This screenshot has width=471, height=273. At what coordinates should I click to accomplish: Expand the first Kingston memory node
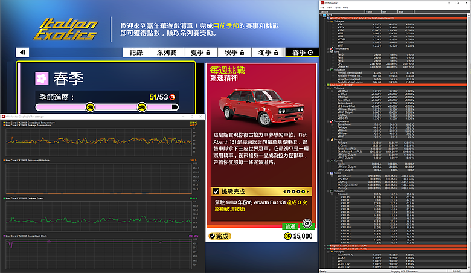click(325, 246)
